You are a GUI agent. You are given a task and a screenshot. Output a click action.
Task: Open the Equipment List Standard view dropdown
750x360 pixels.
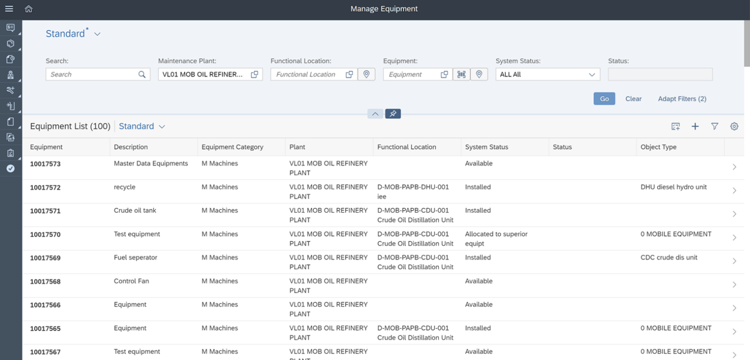[x=142, y=126]
